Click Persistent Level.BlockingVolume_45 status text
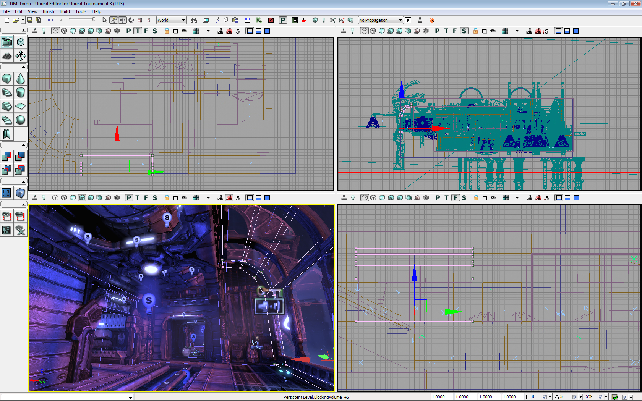 (x=316, y=397)
